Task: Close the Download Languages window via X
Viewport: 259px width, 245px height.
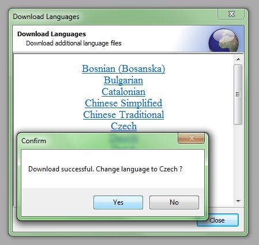Action: click(x=231, y=14)
